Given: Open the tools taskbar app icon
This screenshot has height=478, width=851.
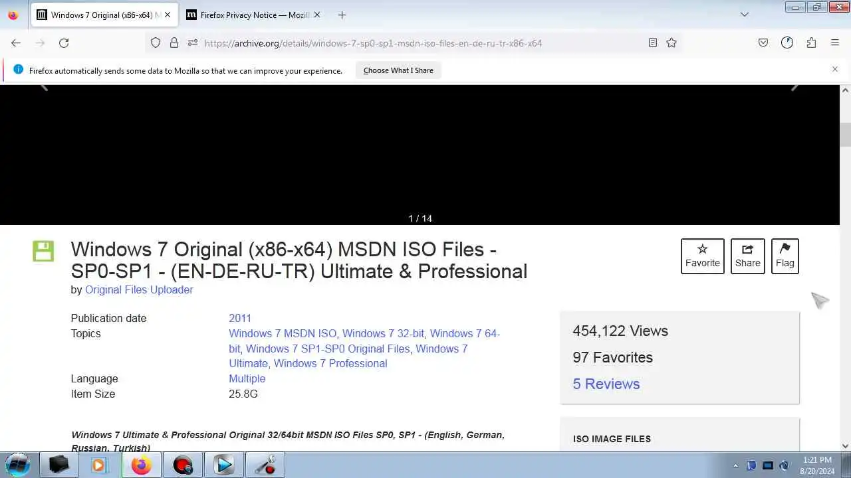Looking at the screenshot, I should click(265, 465).
